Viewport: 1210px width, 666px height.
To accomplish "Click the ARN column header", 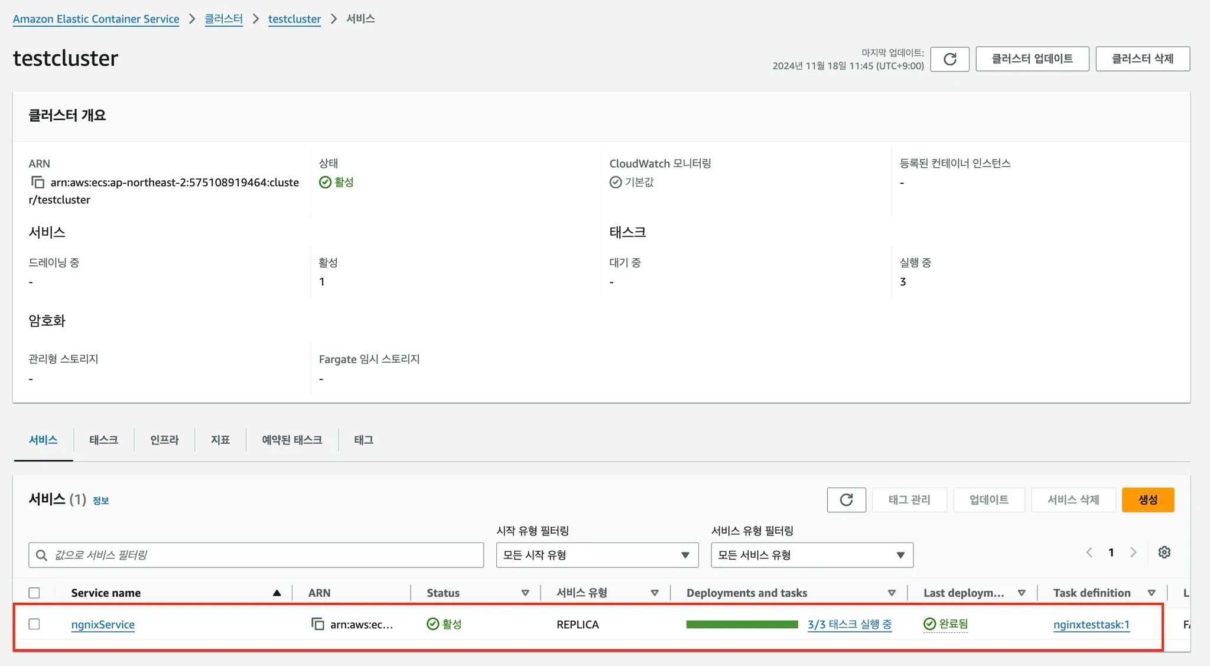I will pyautogui.click(x=319, y=593).
